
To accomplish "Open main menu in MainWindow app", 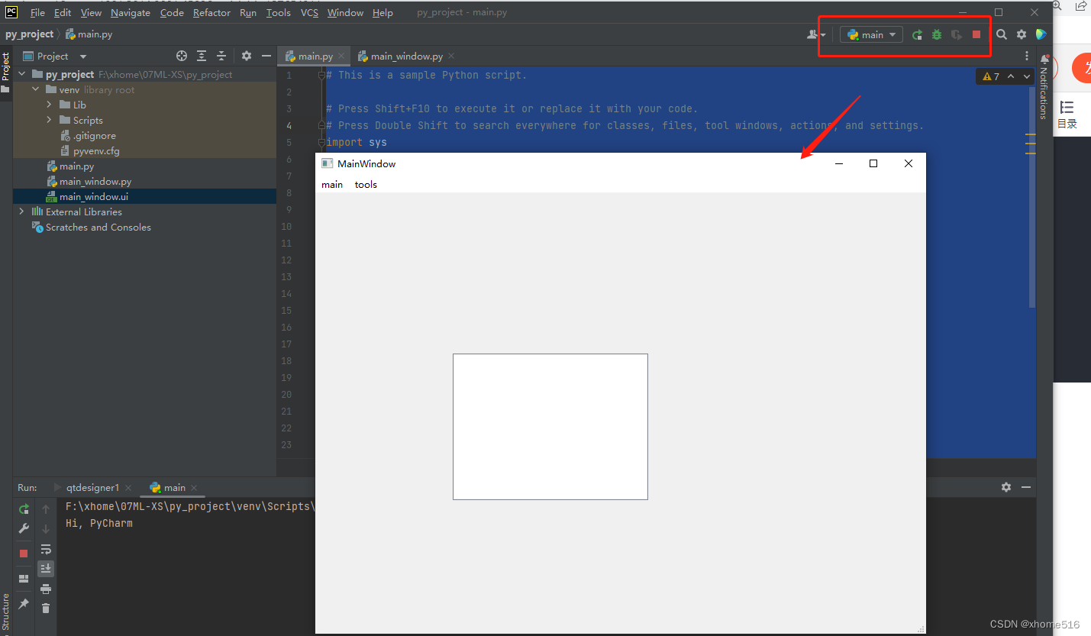I will (332, 185).
